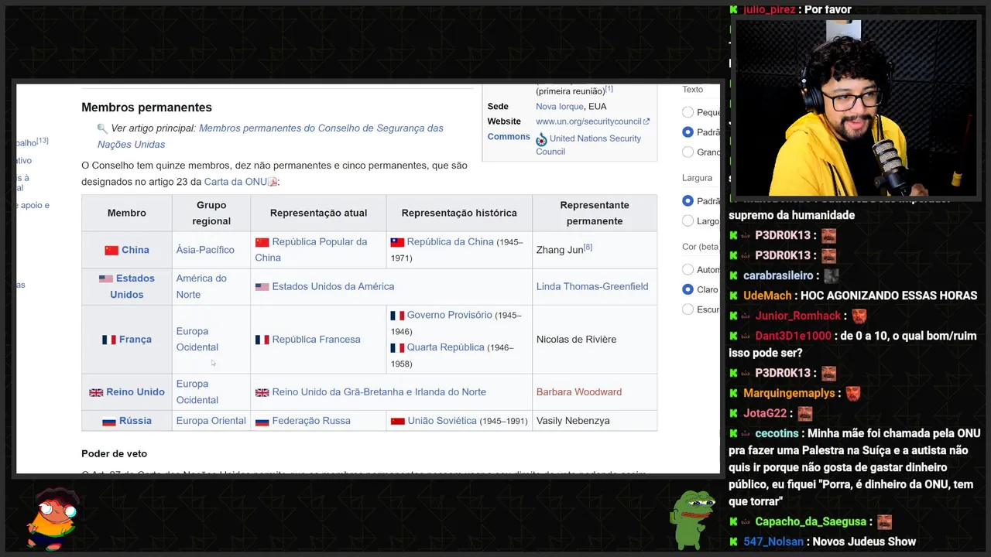Click the flag beside Reino Unido da Grã-Bretanha

click(262, 392)
